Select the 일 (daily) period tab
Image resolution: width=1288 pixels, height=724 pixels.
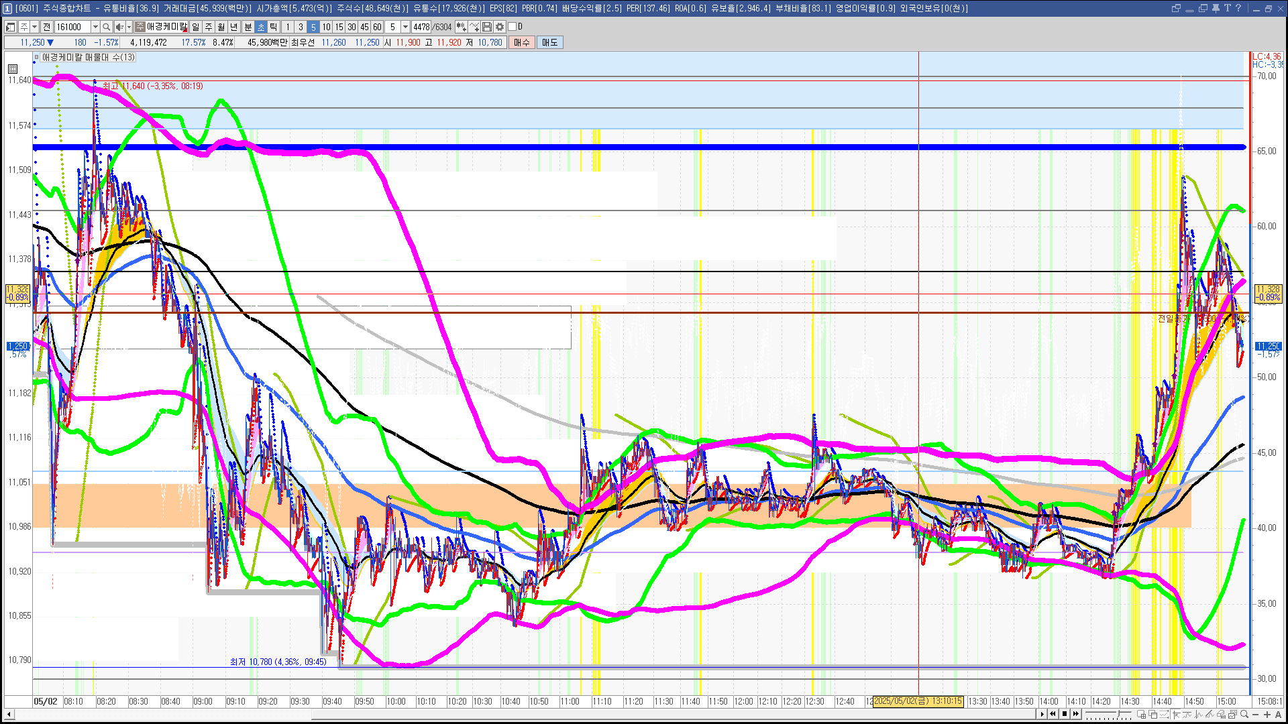coord(195,27)
